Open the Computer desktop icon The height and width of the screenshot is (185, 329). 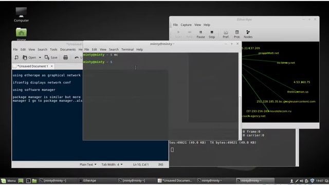tap(21, 14)
